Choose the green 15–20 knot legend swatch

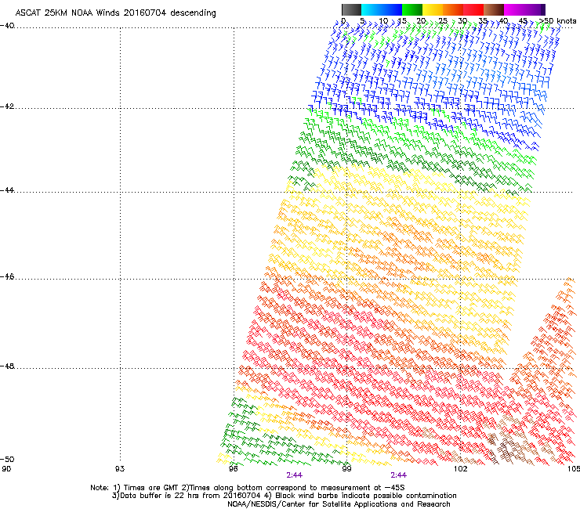(x=412, y=9)
